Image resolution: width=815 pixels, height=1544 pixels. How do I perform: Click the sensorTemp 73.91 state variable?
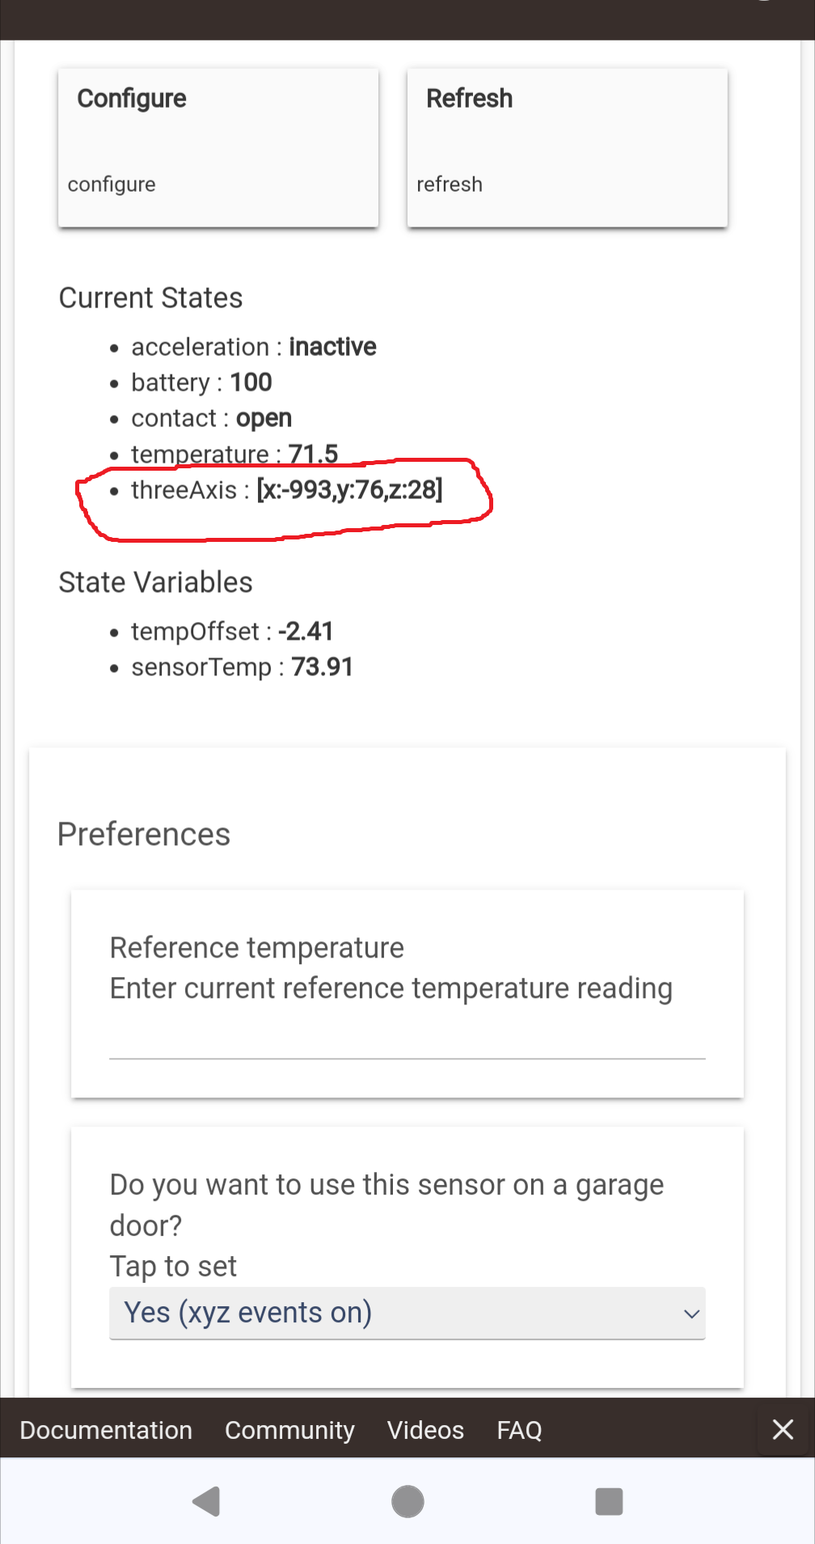coord(242,667)
